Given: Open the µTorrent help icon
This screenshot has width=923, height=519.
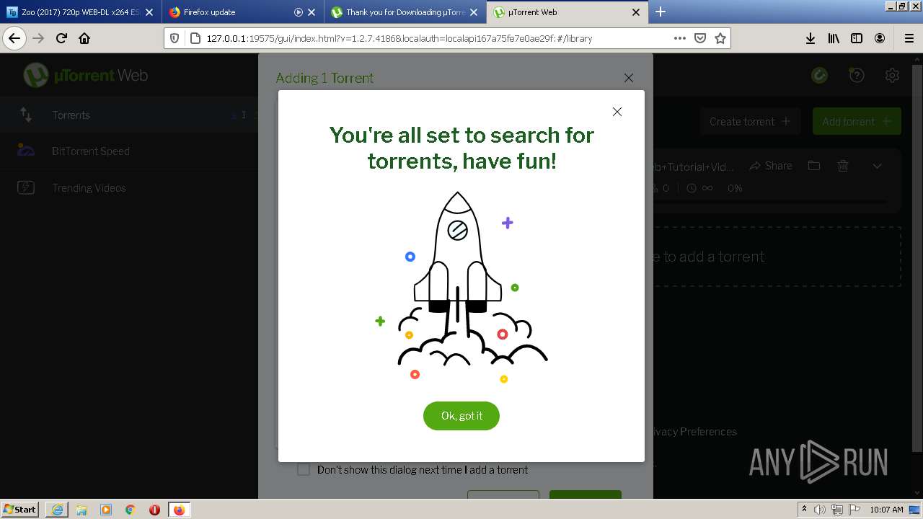Looking at the screenshot, I should click(856, 75).
